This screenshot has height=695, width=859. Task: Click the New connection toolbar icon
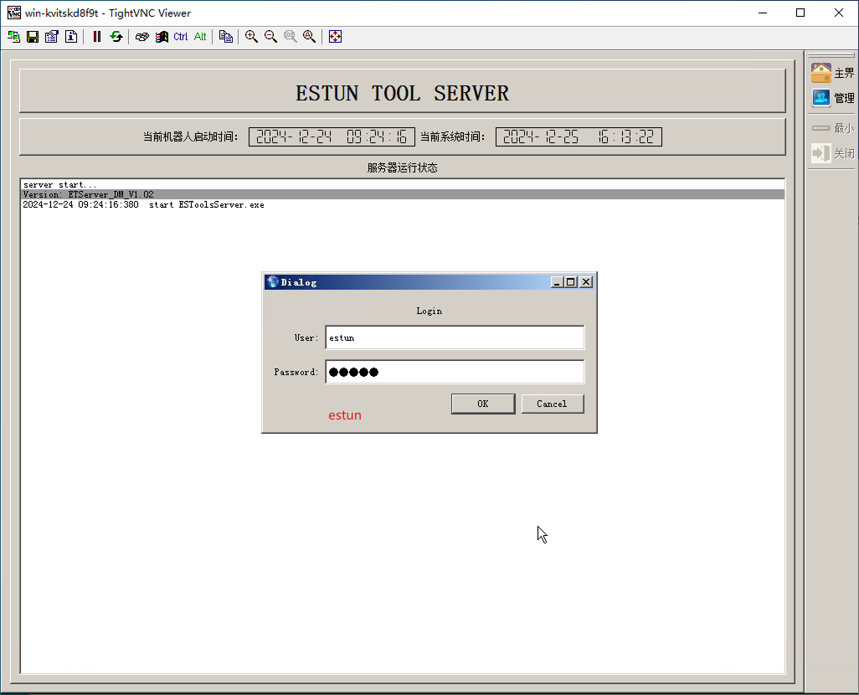[13, 37]
